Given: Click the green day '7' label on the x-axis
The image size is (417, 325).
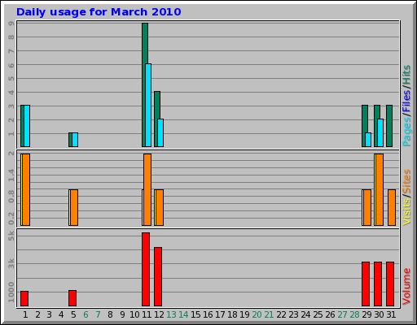Looking at the screenshot, I should coord(98,314).
